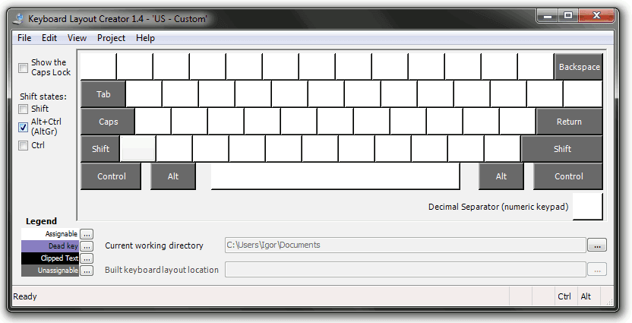Open the Project menu

coord(111,38)
